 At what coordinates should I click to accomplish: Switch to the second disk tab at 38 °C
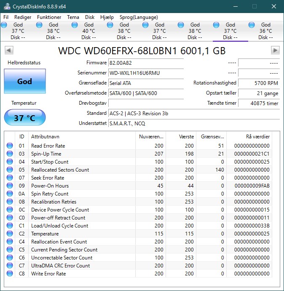pos(53,31)
